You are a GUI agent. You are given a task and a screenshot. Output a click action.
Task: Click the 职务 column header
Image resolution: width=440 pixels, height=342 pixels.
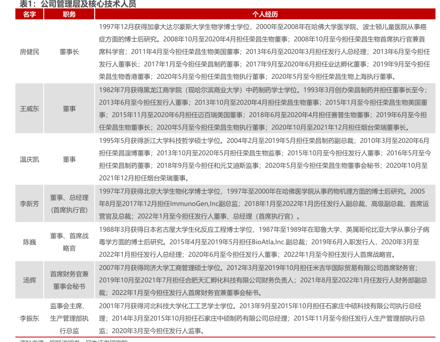[69, 14]
